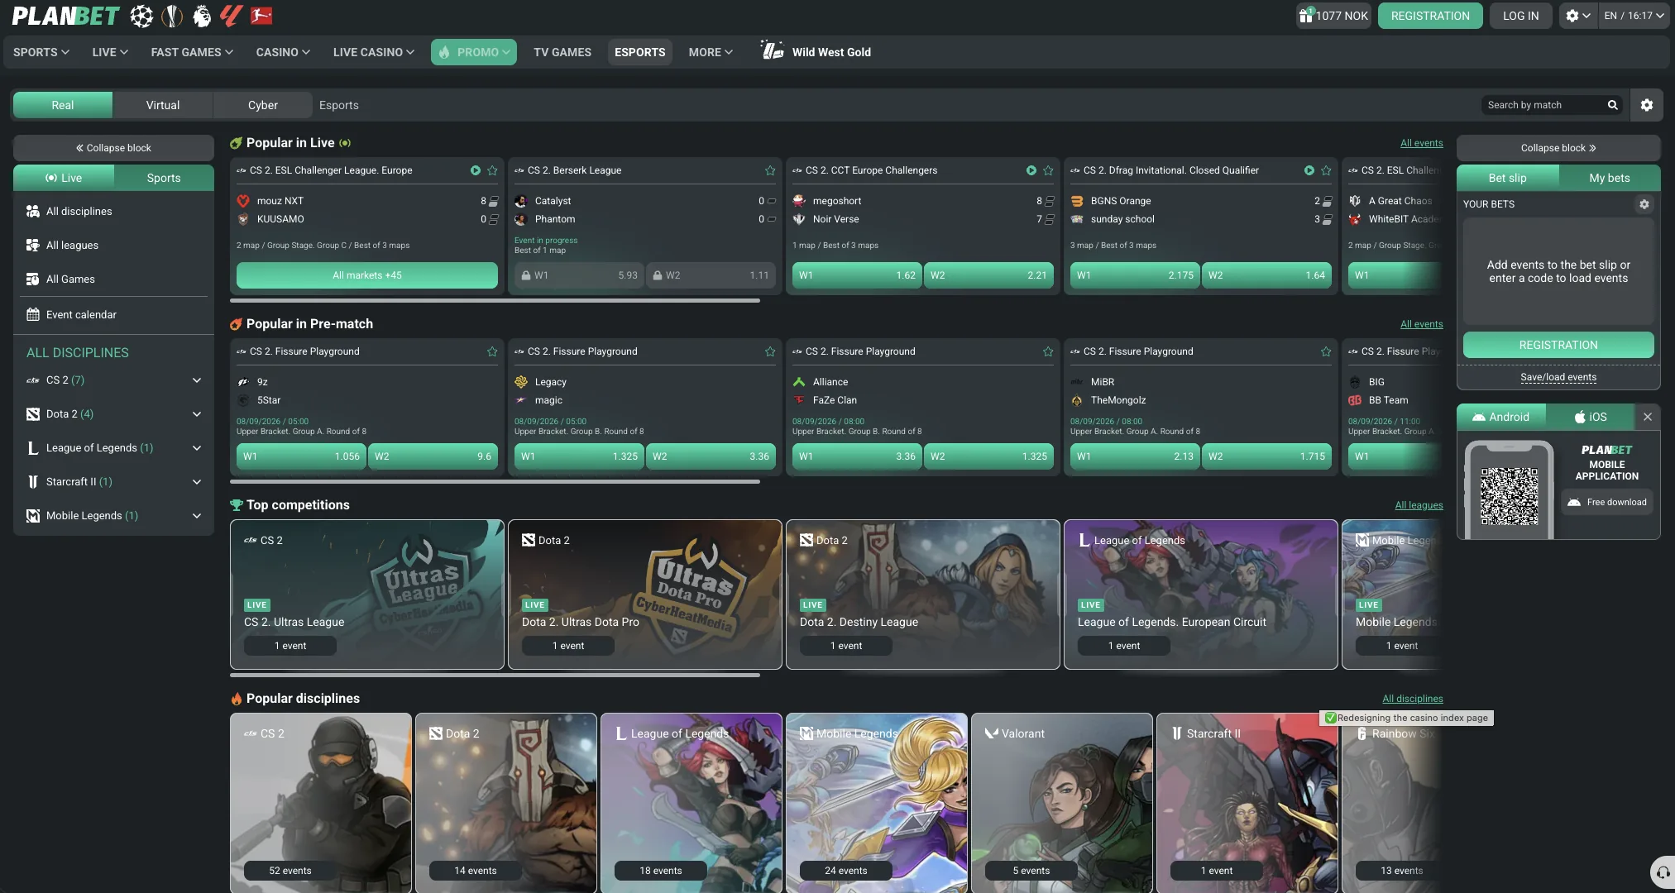Open the CASINO dropdown menu
The height and width of the screenshot is (893, 1675).
tap(283, 52)
